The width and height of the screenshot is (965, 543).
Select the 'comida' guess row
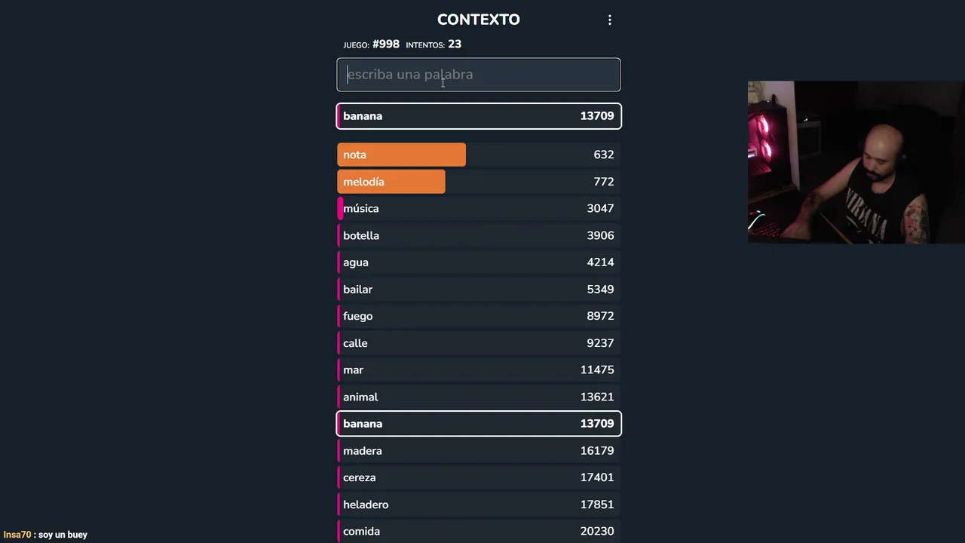478,531
